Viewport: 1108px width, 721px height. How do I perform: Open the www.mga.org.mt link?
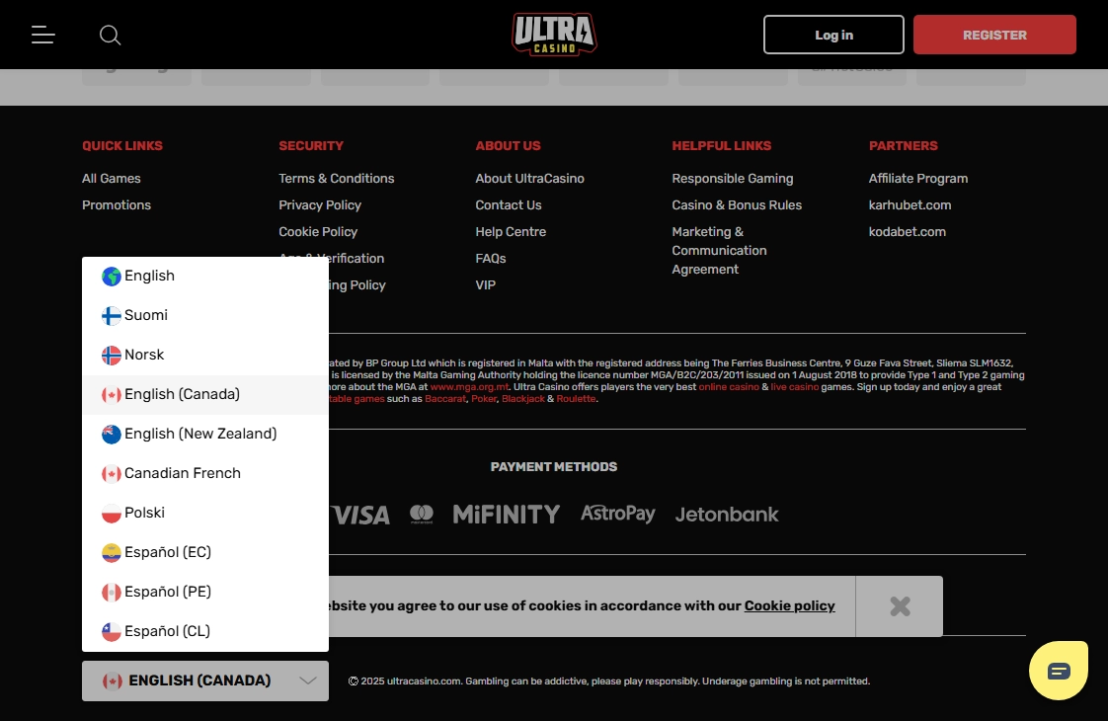coord(470,386)
